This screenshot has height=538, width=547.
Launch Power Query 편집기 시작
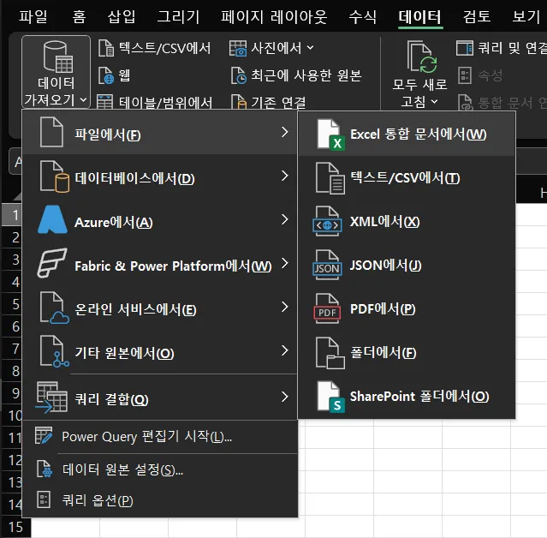coord(146,437)
